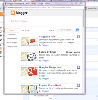Click the blue gadget search magnifier button
Image resolution: width=98 pixels, height=100 pixels.
pos(78,30)
